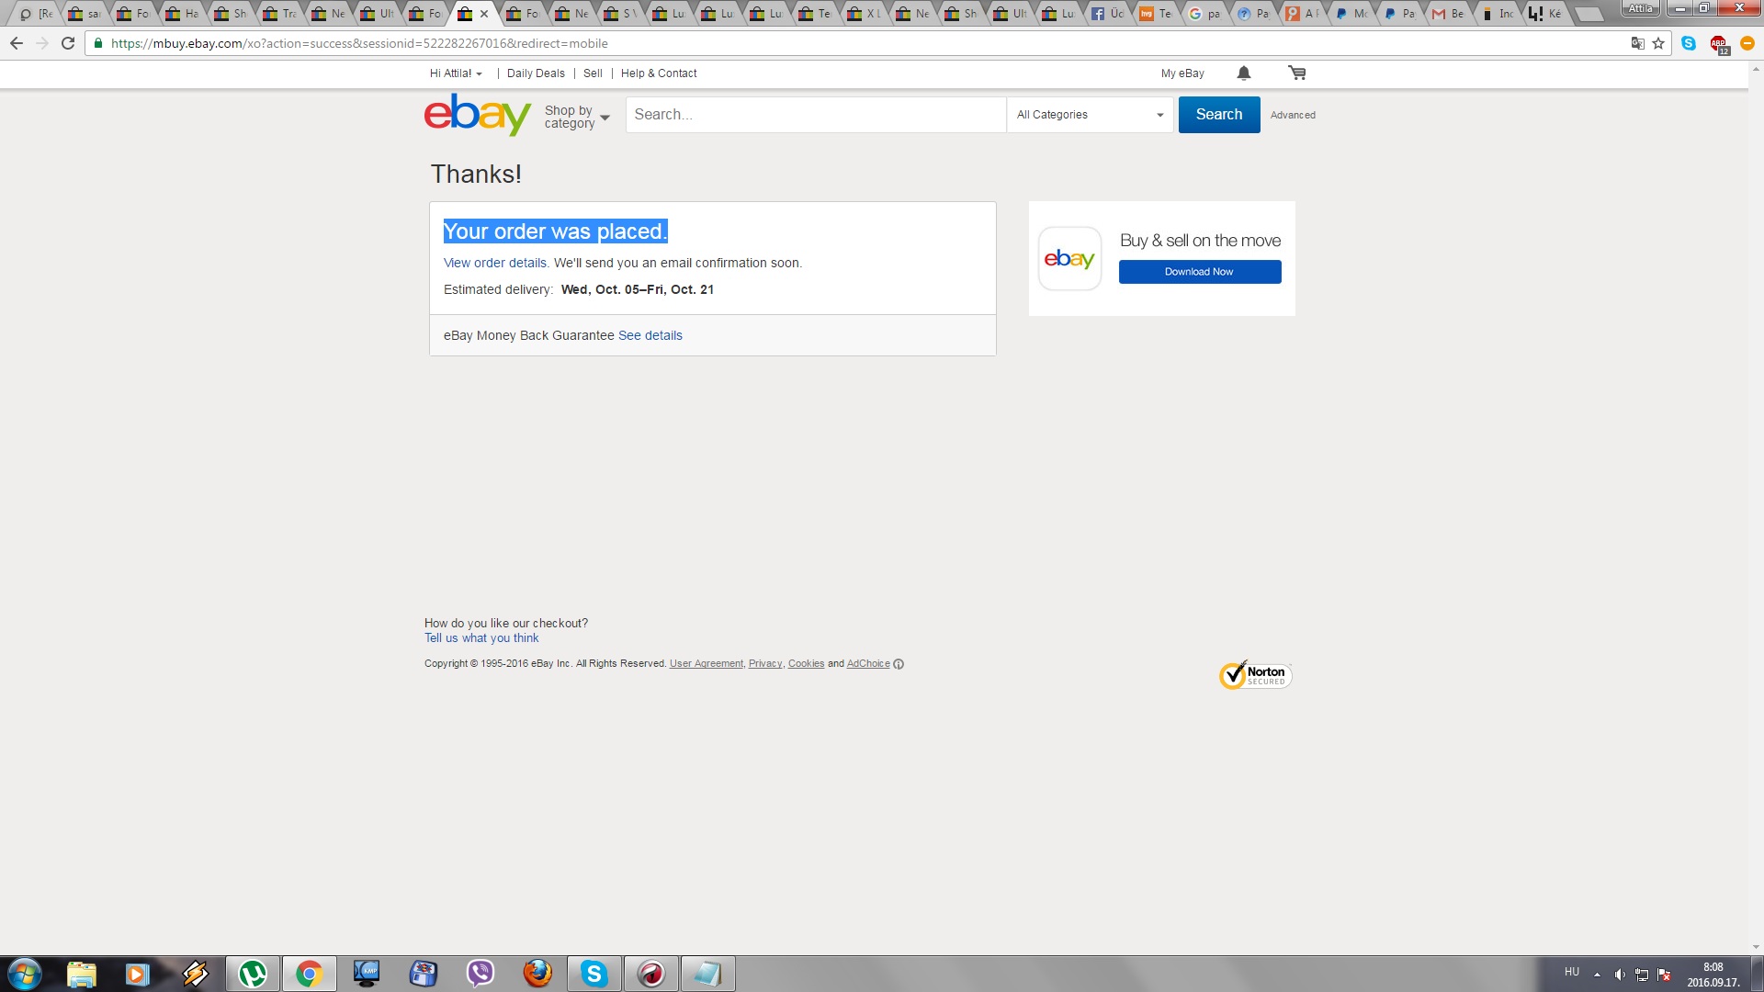This screenshot has height=992, width=1764.
Task: Click the eBay logo in header
Action: [478, 115]
